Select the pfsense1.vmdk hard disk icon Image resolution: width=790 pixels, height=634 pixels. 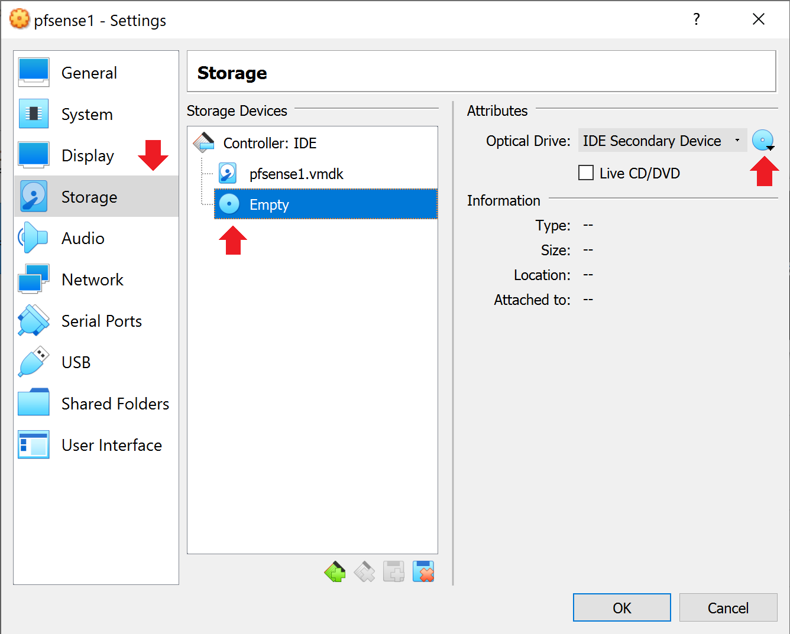click(x=228, y=174)
